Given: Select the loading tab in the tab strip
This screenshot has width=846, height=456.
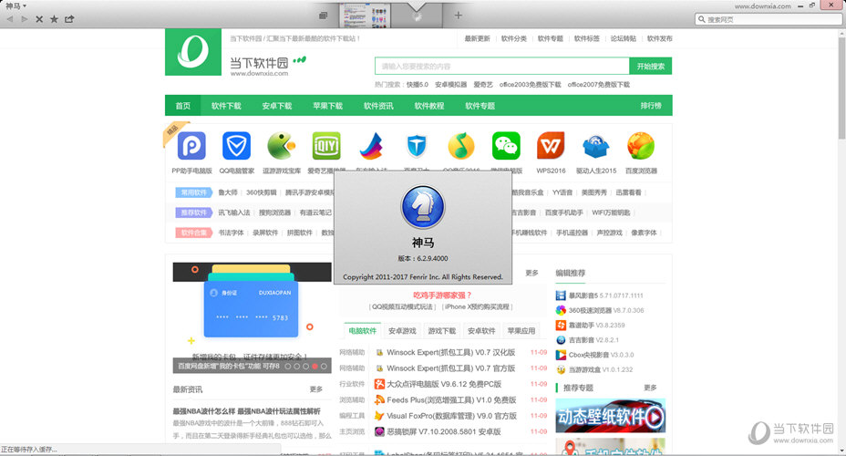Looking at the screenshot, I should pyautogui.click(x=417, y=16).
